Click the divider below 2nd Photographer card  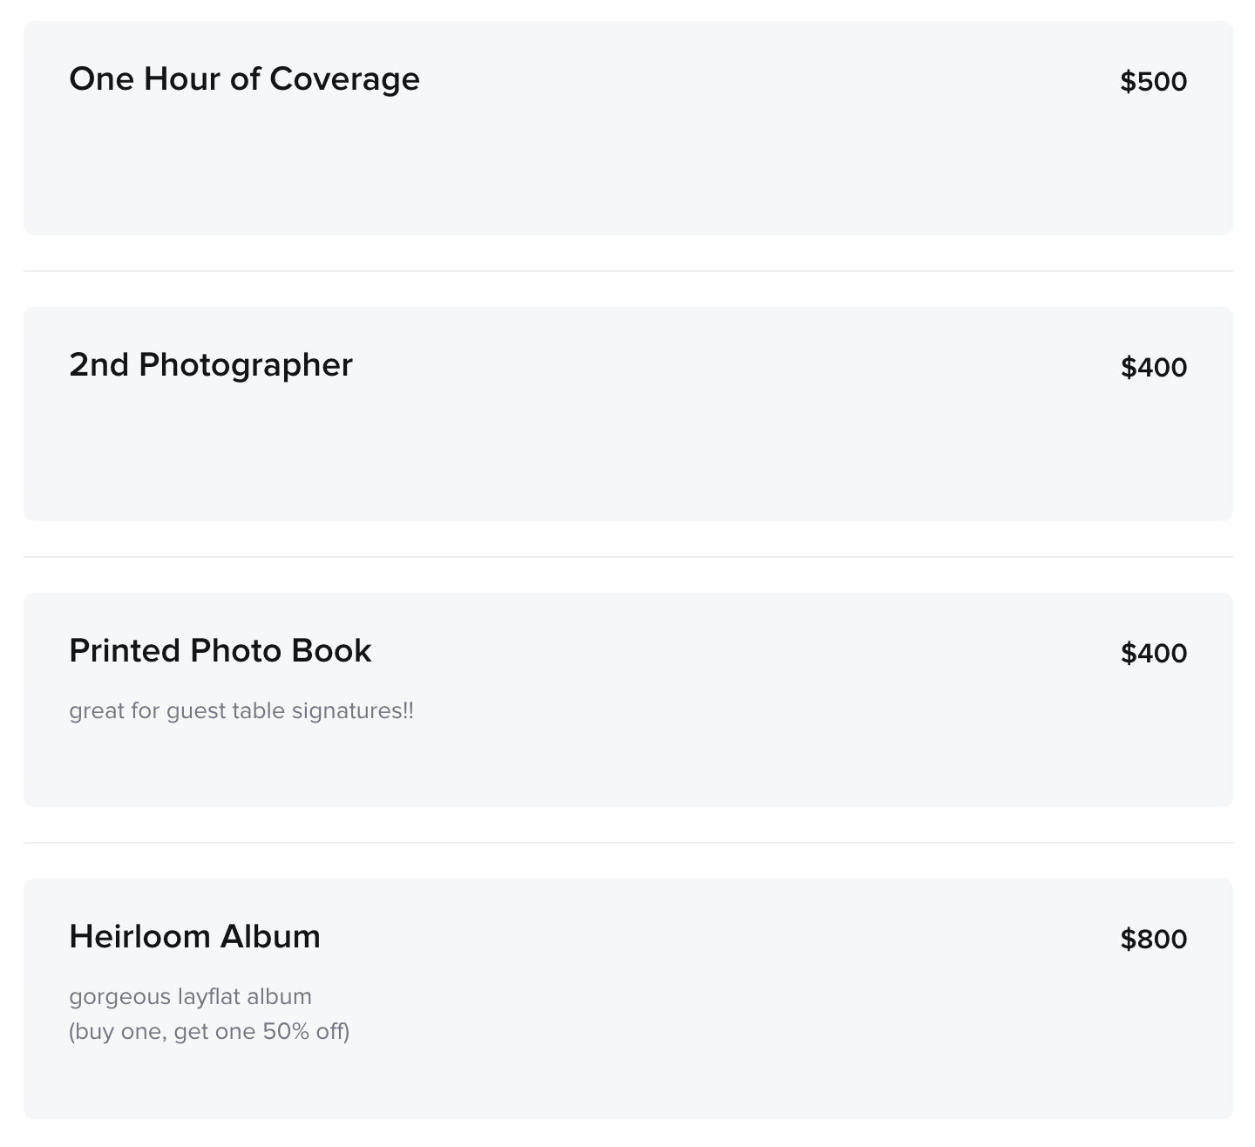point(627,557)
